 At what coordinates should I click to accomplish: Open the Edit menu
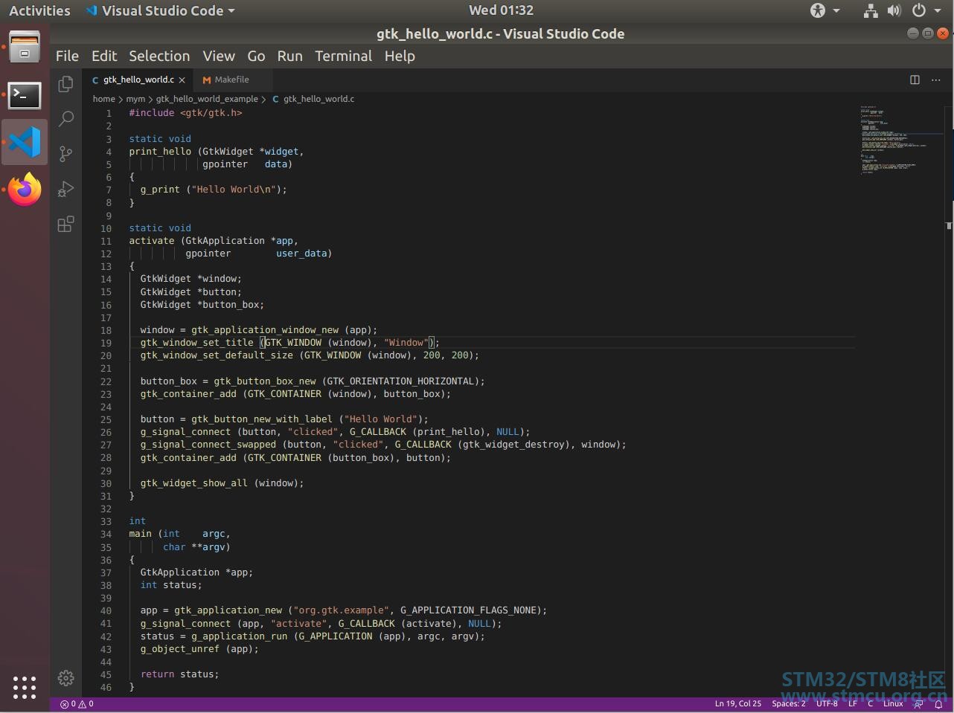[104, 56]
